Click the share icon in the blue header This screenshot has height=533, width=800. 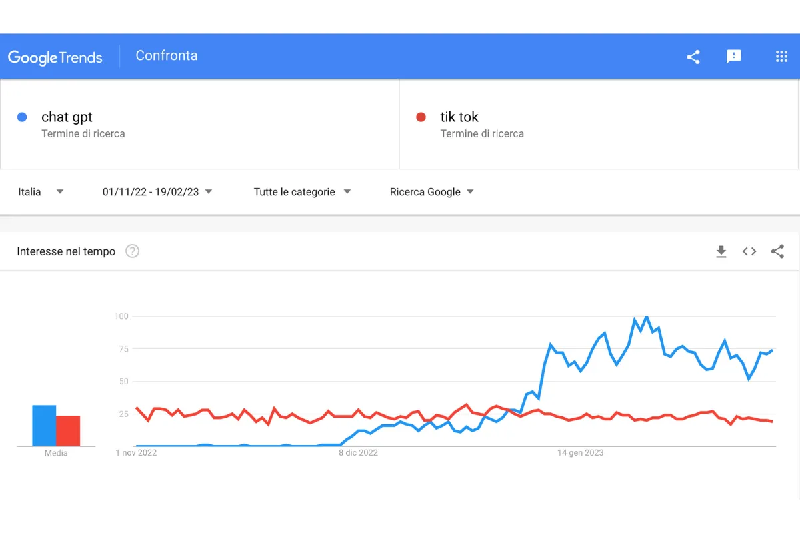point(693,57)
